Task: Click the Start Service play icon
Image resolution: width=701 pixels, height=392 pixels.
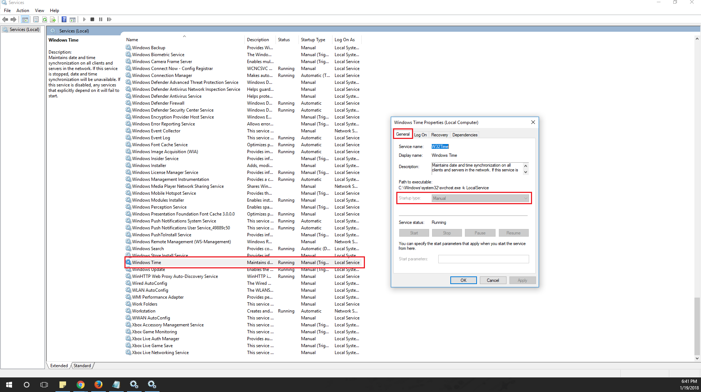Action: tap(84, 19)
